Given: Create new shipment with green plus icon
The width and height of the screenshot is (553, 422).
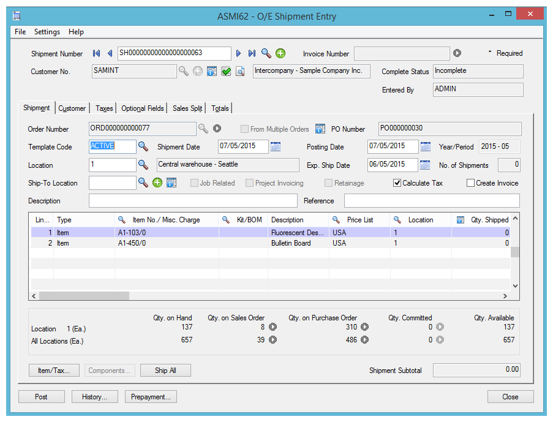Looking at the screenshot, I should [x=280, y=54].
